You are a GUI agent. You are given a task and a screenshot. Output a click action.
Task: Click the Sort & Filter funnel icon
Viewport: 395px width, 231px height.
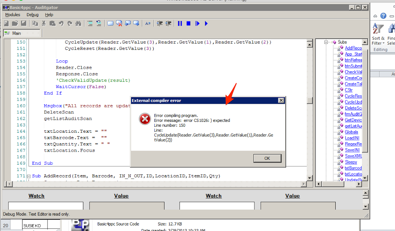378,28
